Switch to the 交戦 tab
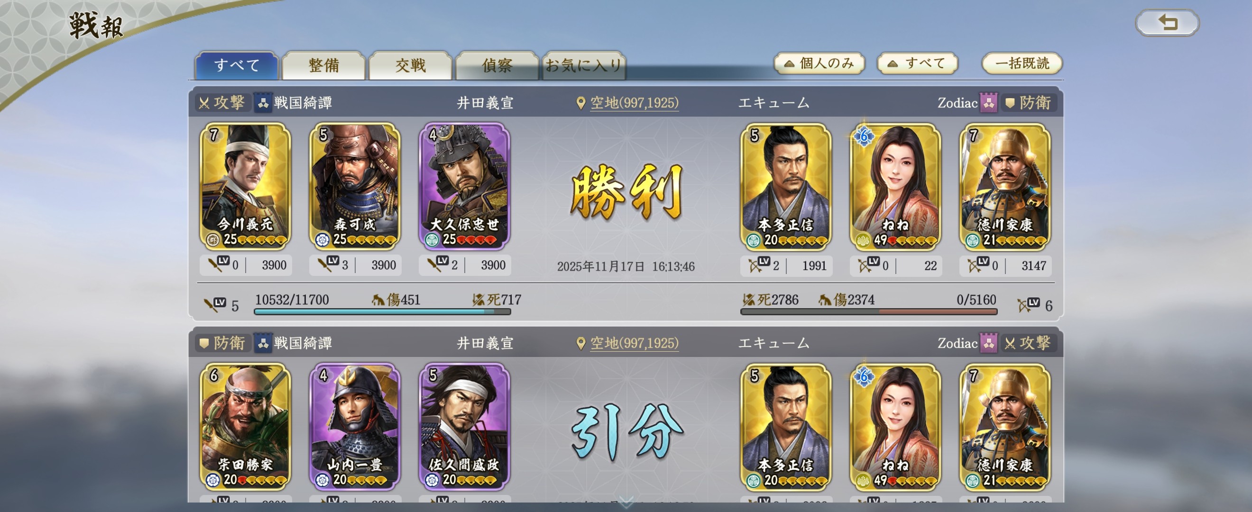The height and width of the screenshot is (512, 1252). [x=410, y=65]
